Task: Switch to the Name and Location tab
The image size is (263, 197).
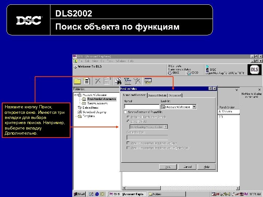Action: [x=134, y=95]
